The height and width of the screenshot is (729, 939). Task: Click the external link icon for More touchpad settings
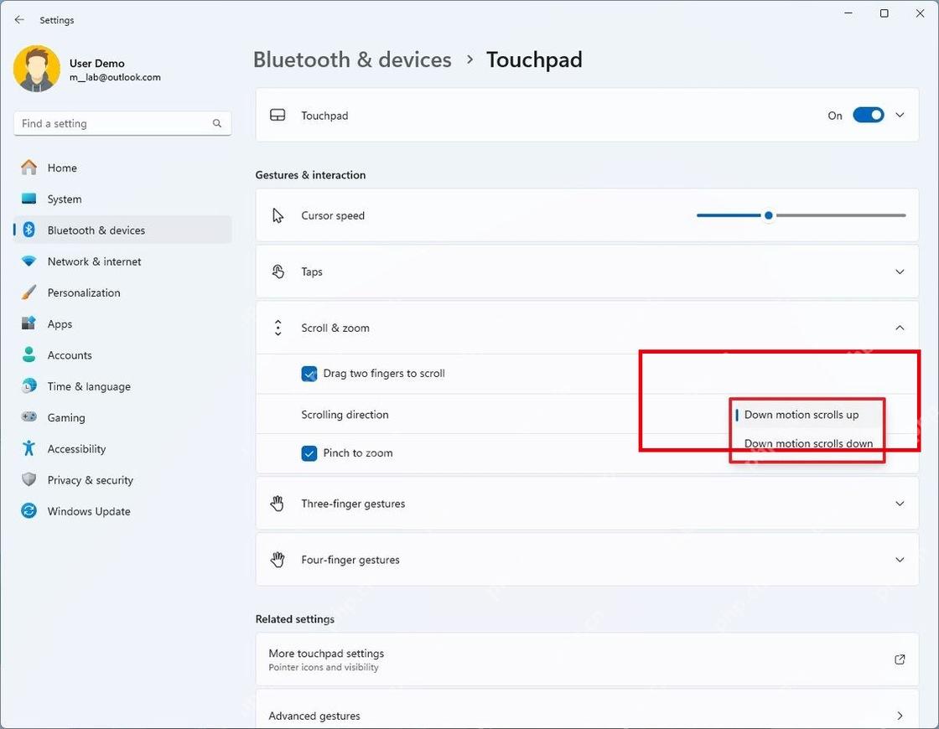(x=900, y=659)
